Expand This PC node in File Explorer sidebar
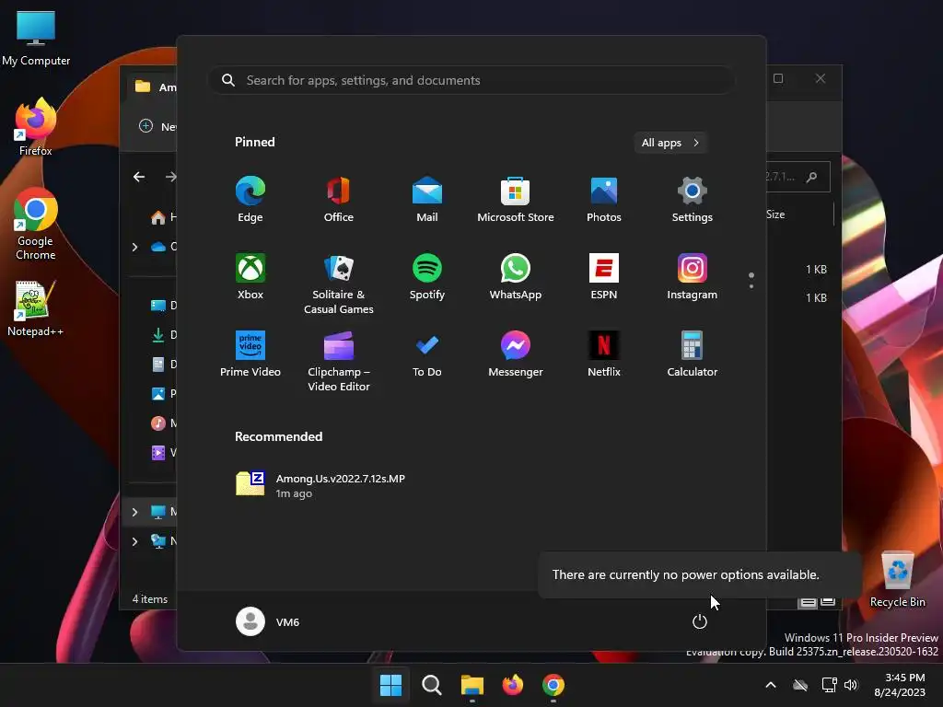 pyautogui.click(x=134, y=512)
